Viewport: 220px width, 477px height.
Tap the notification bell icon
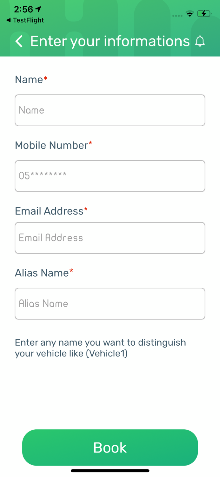click(200, 41)
